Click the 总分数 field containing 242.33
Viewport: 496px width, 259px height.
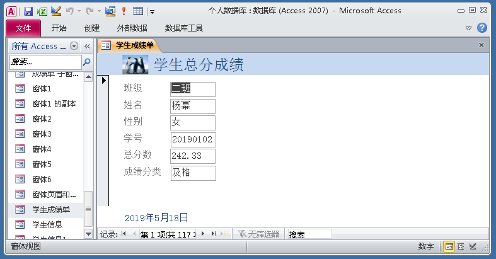pyautogui.click(x=193, y=156)
